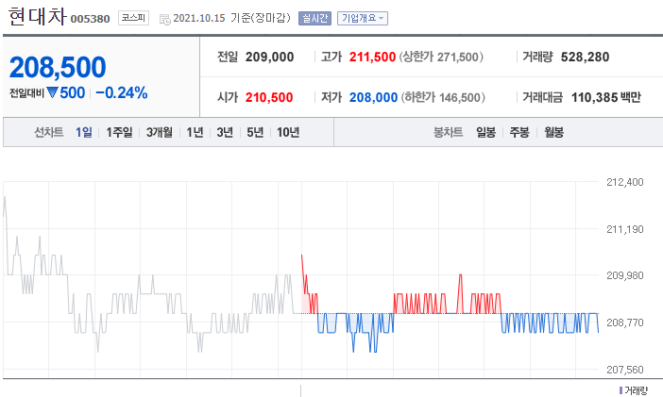Image resolution: width=663 pixels, height=397 pixels.
Task: Click the 212,400 y-axis label
Action: (x=625, y=182)
